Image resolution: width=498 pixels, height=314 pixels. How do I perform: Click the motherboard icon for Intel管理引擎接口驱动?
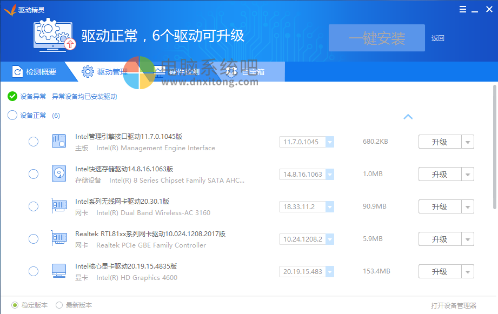point(59,141)
